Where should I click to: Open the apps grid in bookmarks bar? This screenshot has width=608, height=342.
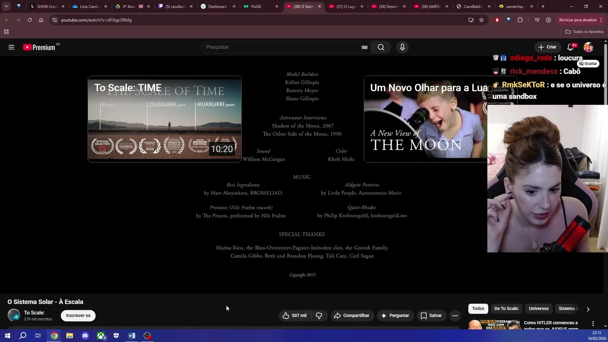point(6,32)
